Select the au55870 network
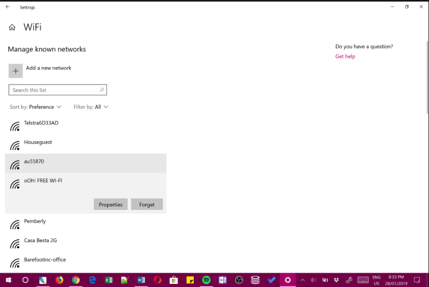 86,163
